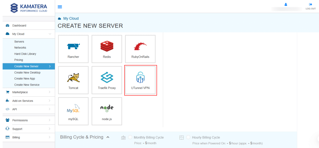Select the node.js image tile
This screenshot has width=319, height=148.
pyautogui.click(x=107, y=111)
